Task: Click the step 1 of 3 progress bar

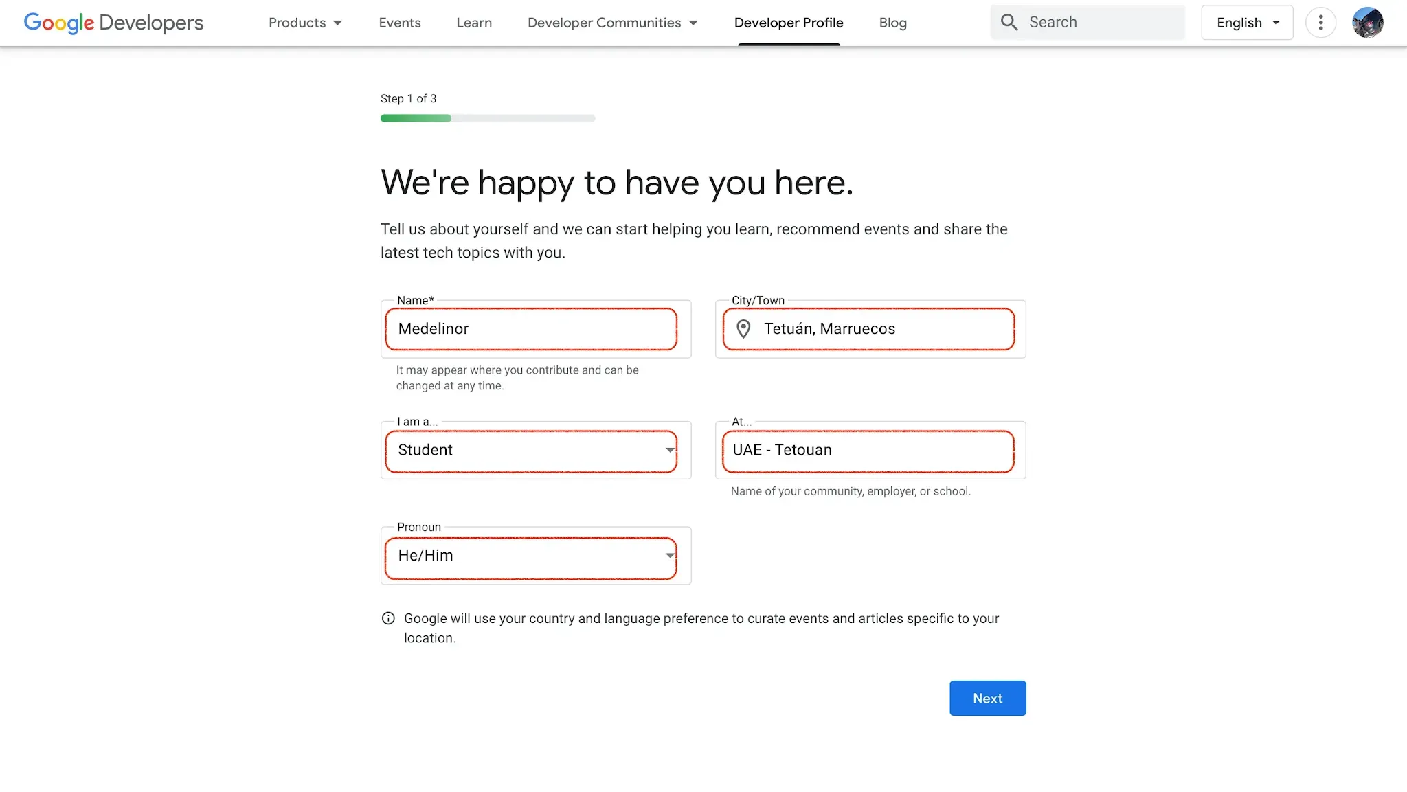Action: [x=487, y=118]
